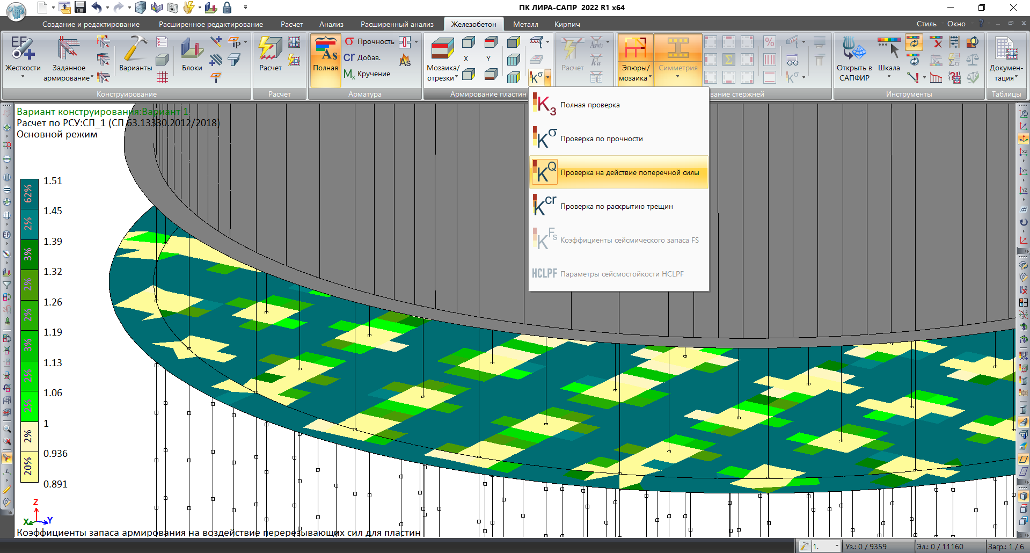Image resolution: width=1030 pixels, height=553 pixels.
Task: Switch to the Расширенный анализ tab
Action: (397, 24)
